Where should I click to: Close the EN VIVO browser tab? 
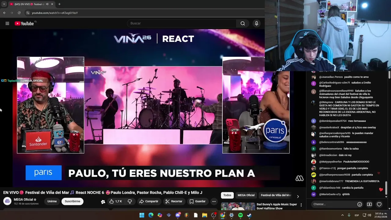click(52, 4)
